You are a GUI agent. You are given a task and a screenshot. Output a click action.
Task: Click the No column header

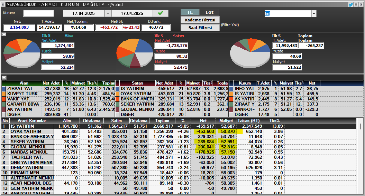[5, 121]
